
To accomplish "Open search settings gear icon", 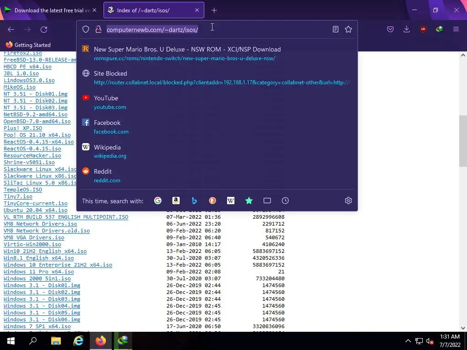I will pos(348,201).
